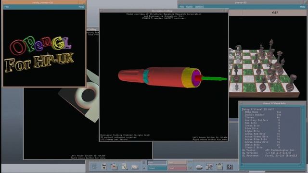The height and width of the screenshot is (173, 308).
Task: Click the 'Auxiliary Buffers' row in Visual Info
Action: pyautogui.click(x=262, y=120)
